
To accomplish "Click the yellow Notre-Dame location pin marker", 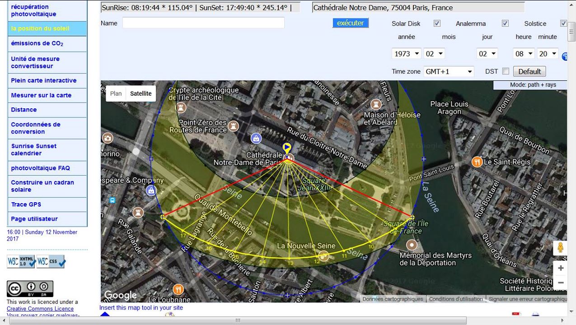I will [x=286, y=149].
